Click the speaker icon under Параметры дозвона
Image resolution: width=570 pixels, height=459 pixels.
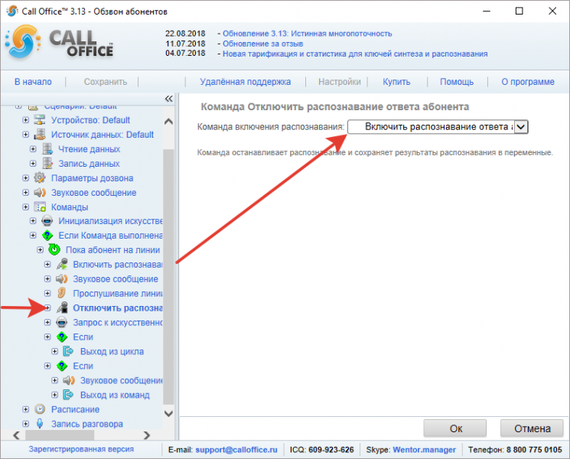(39, 192)
